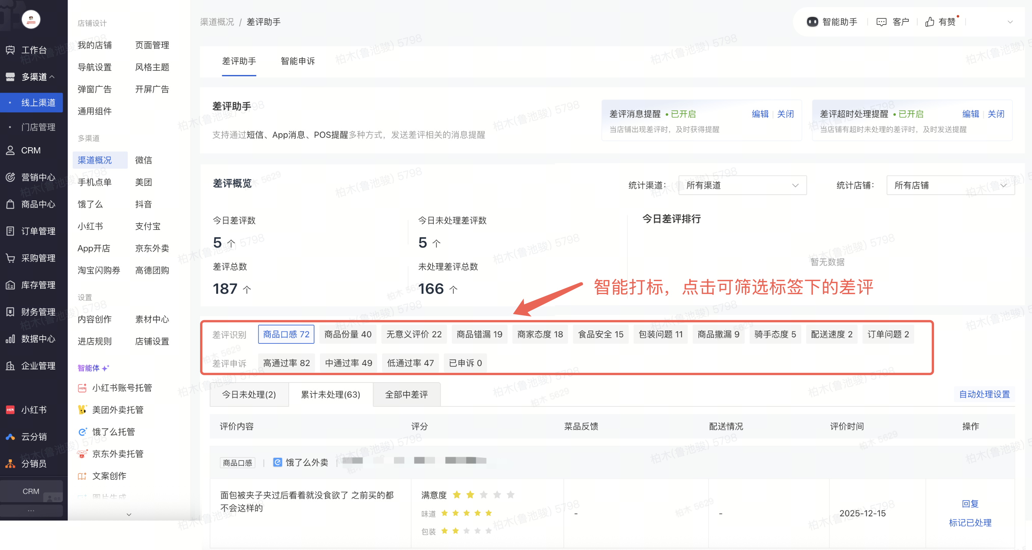Image resolution: width=1032 pixels, height=550 pixels.
Task: Open the 智能助手 robot icon
Action: click(812, 22)
